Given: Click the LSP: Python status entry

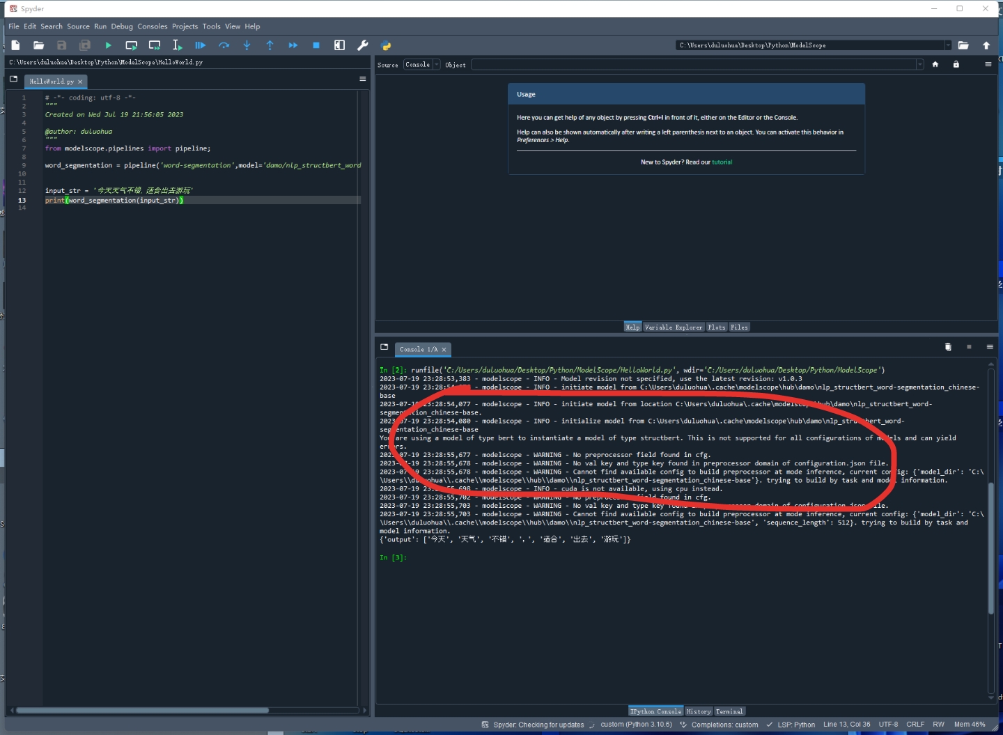Looking at the screenshot, I should [790, 725].
